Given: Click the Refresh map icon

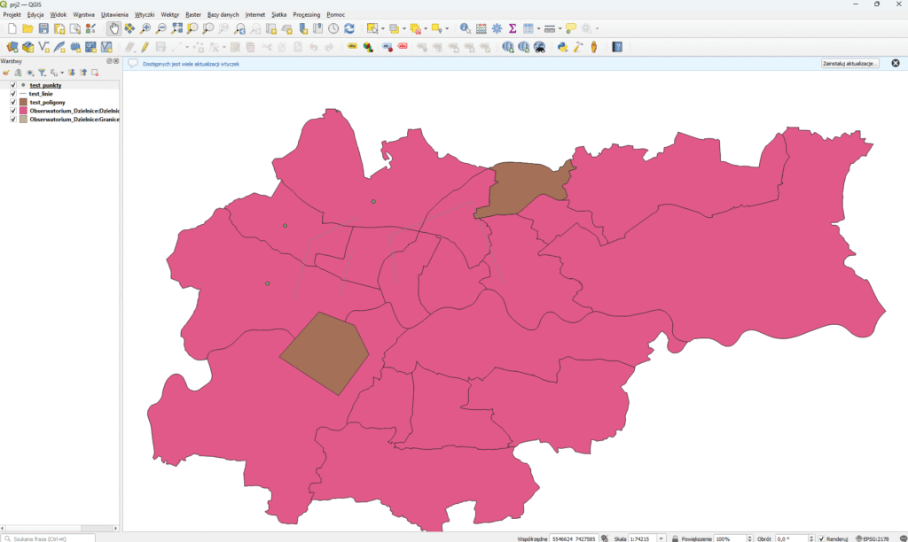Looking at the screenshot, I should pyautogui.click(x=348, y=28).
